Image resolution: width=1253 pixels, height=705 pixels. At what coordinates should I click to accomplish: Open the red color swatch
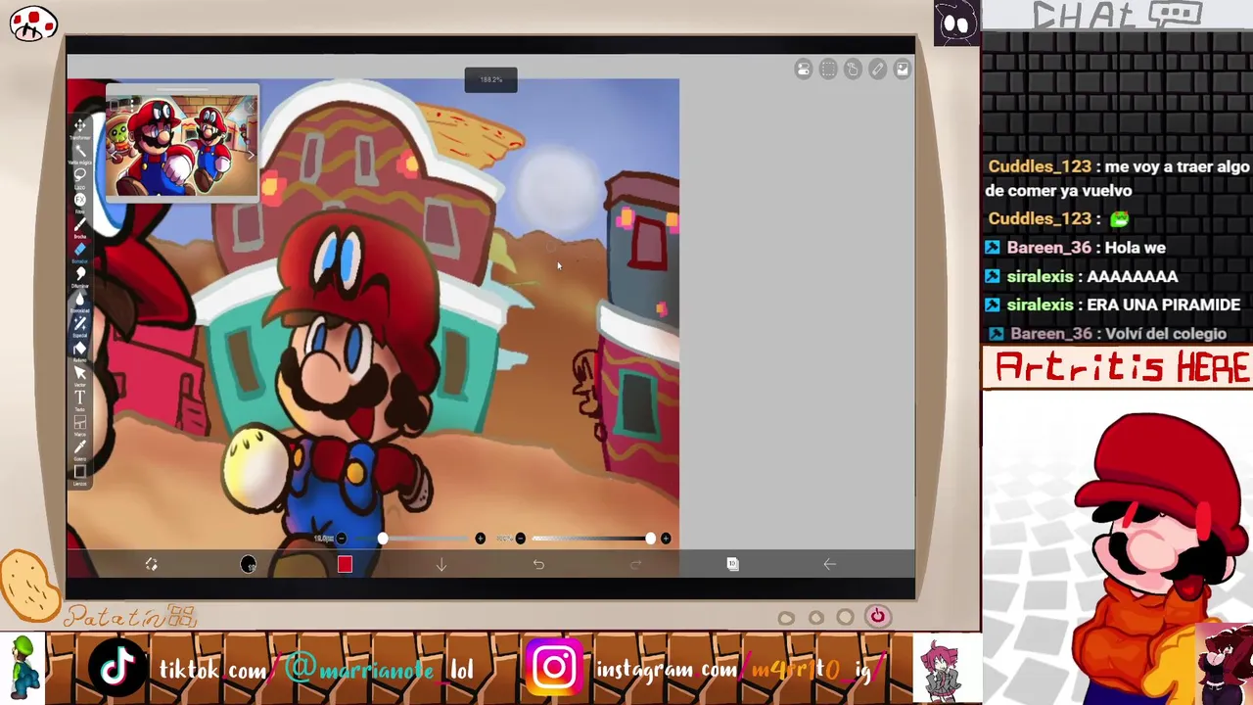[x=345, y=564]
